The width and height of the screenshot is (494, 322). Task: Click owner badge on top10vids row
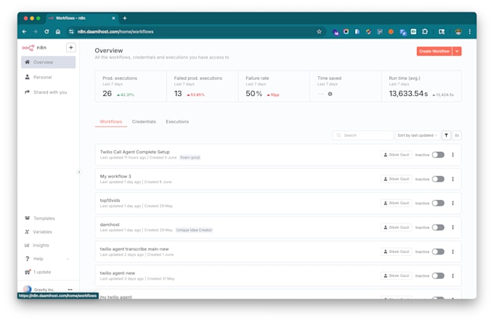(397, 204)
